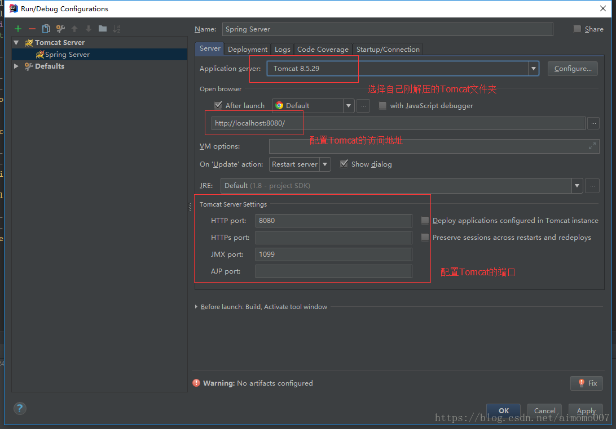Expand the Defaults tree node
This screenshot has width=616, height=429.
click(16, 66)
